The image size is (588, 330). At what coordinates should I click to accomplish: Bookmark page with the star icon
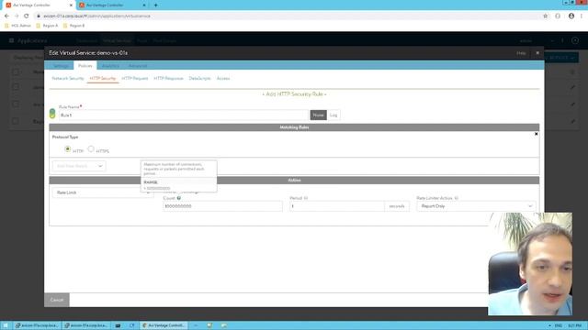pos(545,16)
